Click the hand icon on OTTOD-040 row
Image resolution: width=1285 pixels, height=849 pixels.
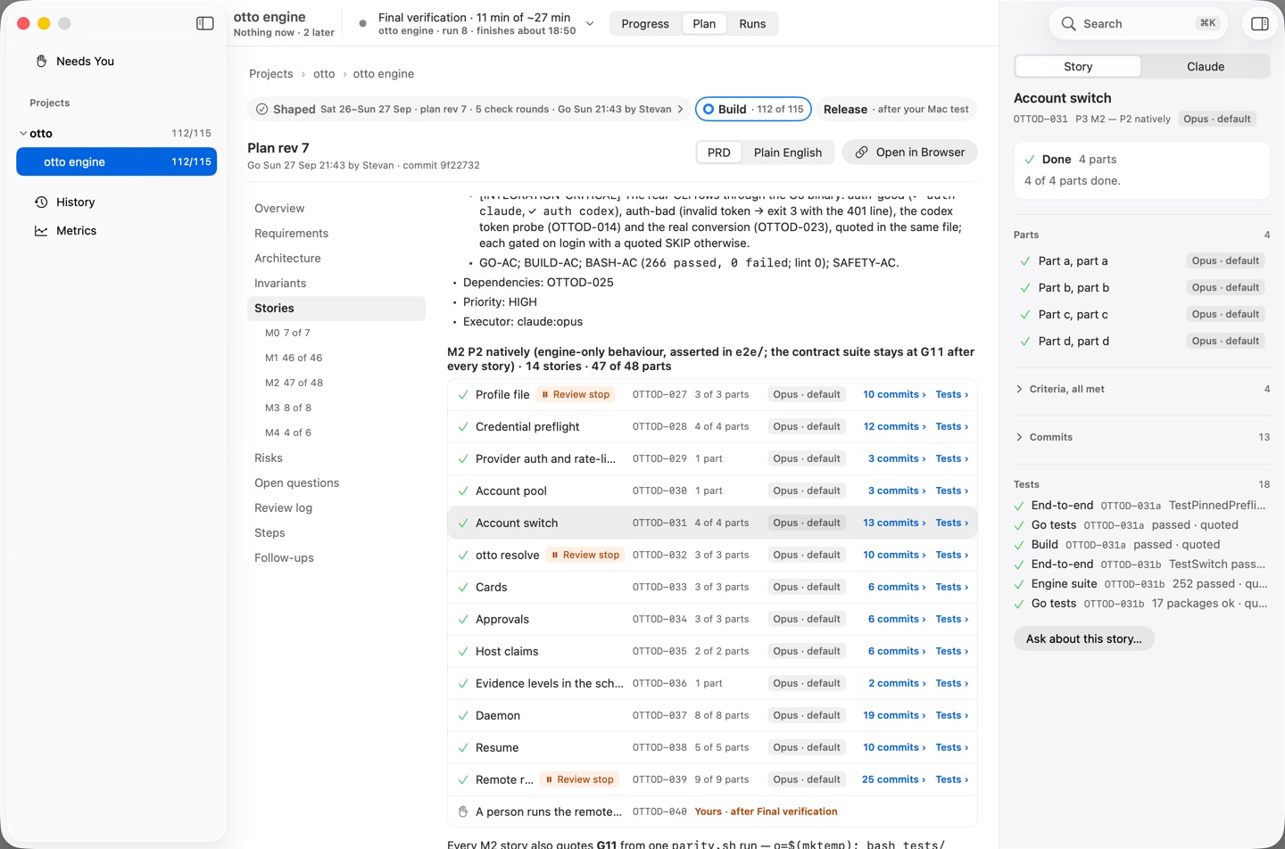point(462,812)
